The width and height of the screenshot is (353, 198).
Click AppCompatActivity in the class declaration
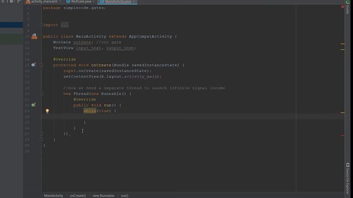[151, 36]
